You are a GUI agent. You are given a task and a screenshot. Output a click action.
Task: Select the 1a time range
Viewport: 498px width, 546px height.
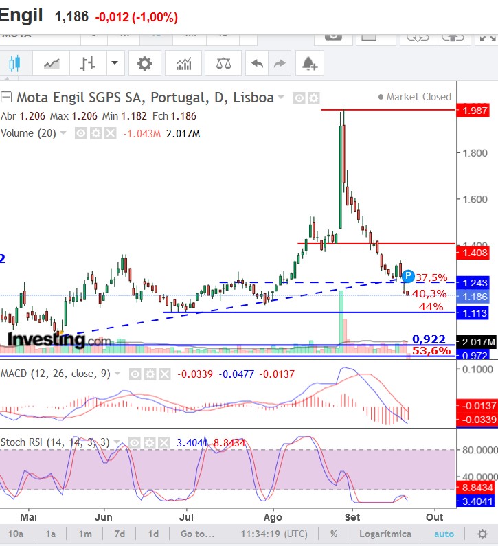coord(51,534)
